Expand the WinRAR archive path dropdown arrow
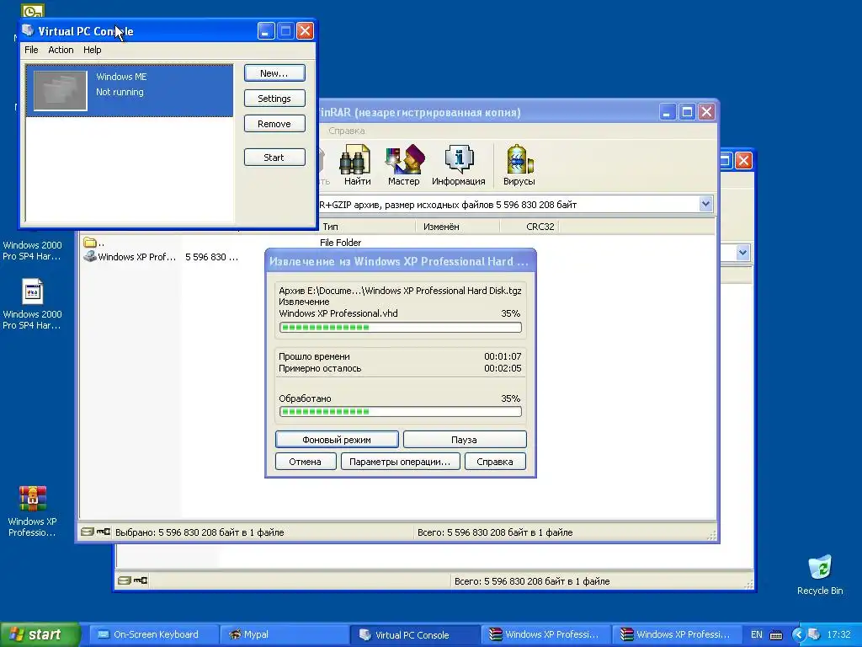 click(706, 204)
